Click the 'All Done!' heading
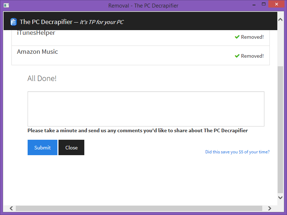287x215 pixels. click(x=42, y=78)
